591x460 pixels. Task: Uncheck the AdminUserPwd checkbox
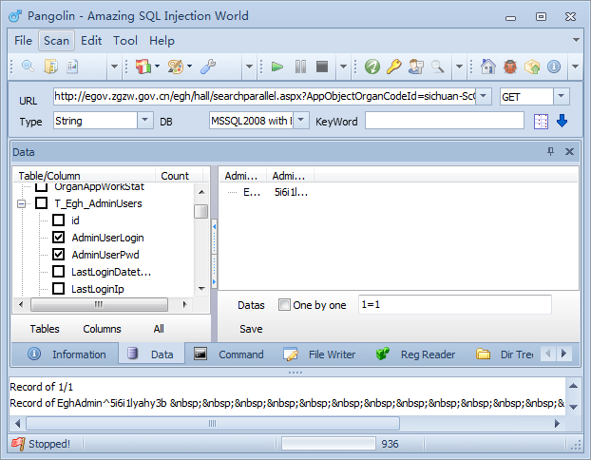tap(58, 255)
